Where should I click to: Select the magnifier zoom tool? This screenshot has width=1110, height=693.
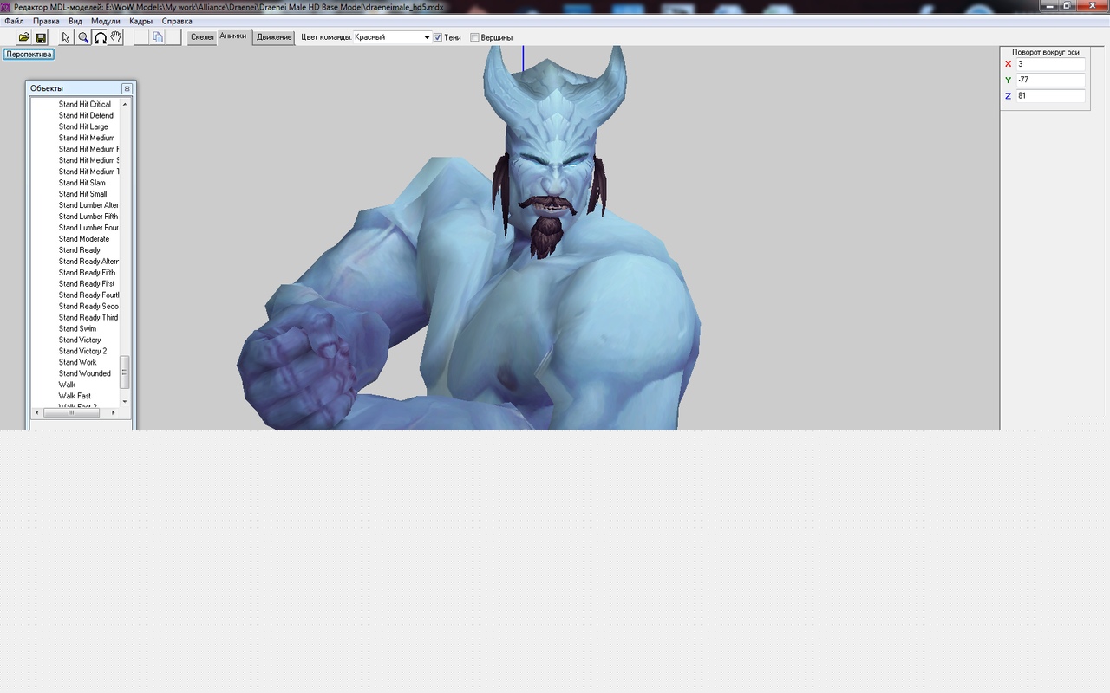[83, 37]
